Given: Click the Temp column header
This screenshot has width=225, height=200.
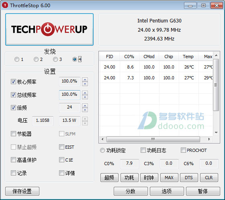Looking at the screenshot, I should tap(188, 57).
